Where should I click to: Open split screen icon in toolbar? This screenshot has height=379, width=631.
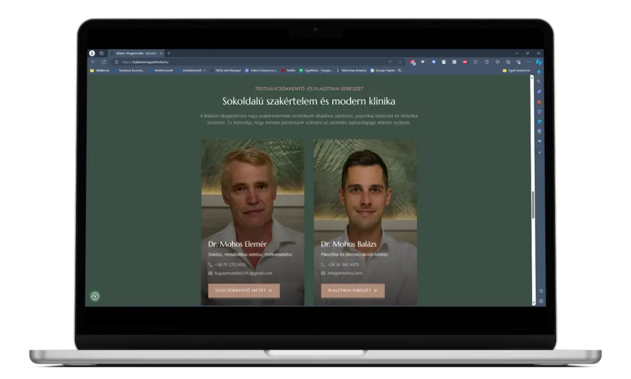pos(486,62)
